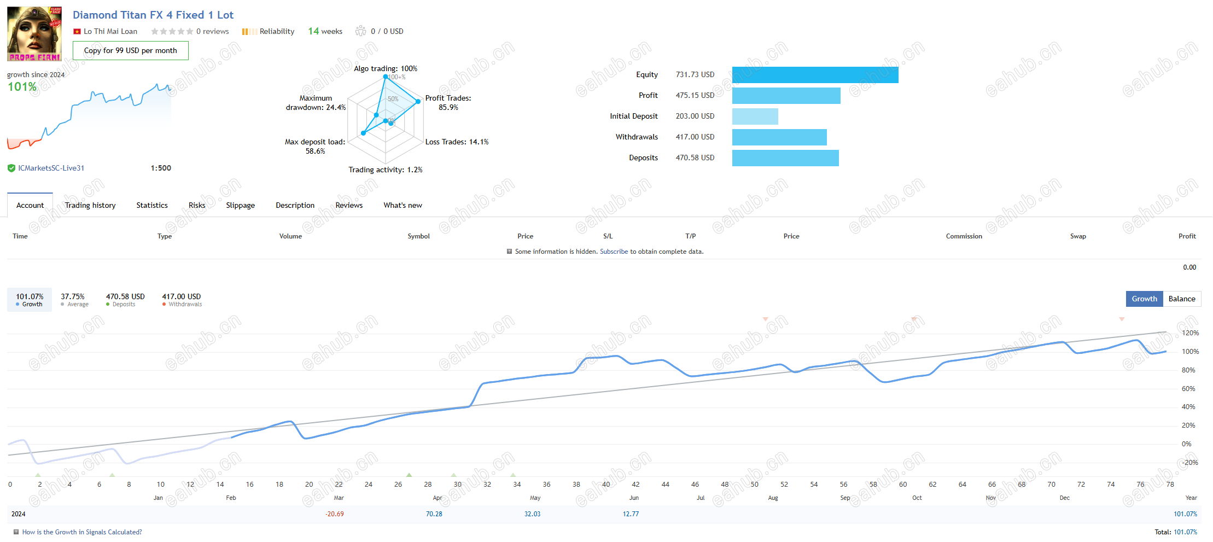This screenshot has height=542, width=1213.
Task: Click the 101% growth figure
Action: coord(22,86)
